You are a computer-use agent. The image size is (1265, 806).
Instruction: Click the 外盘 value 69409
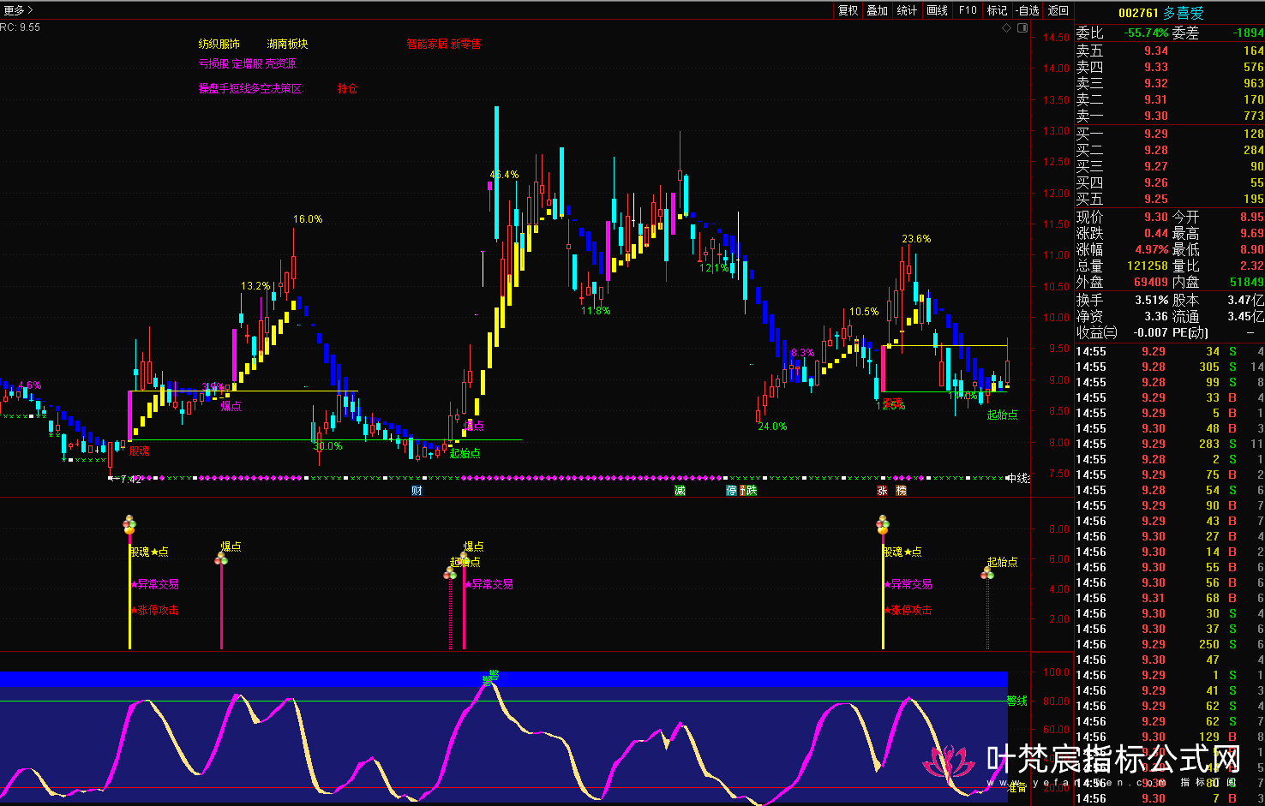tap(1151, 282)
